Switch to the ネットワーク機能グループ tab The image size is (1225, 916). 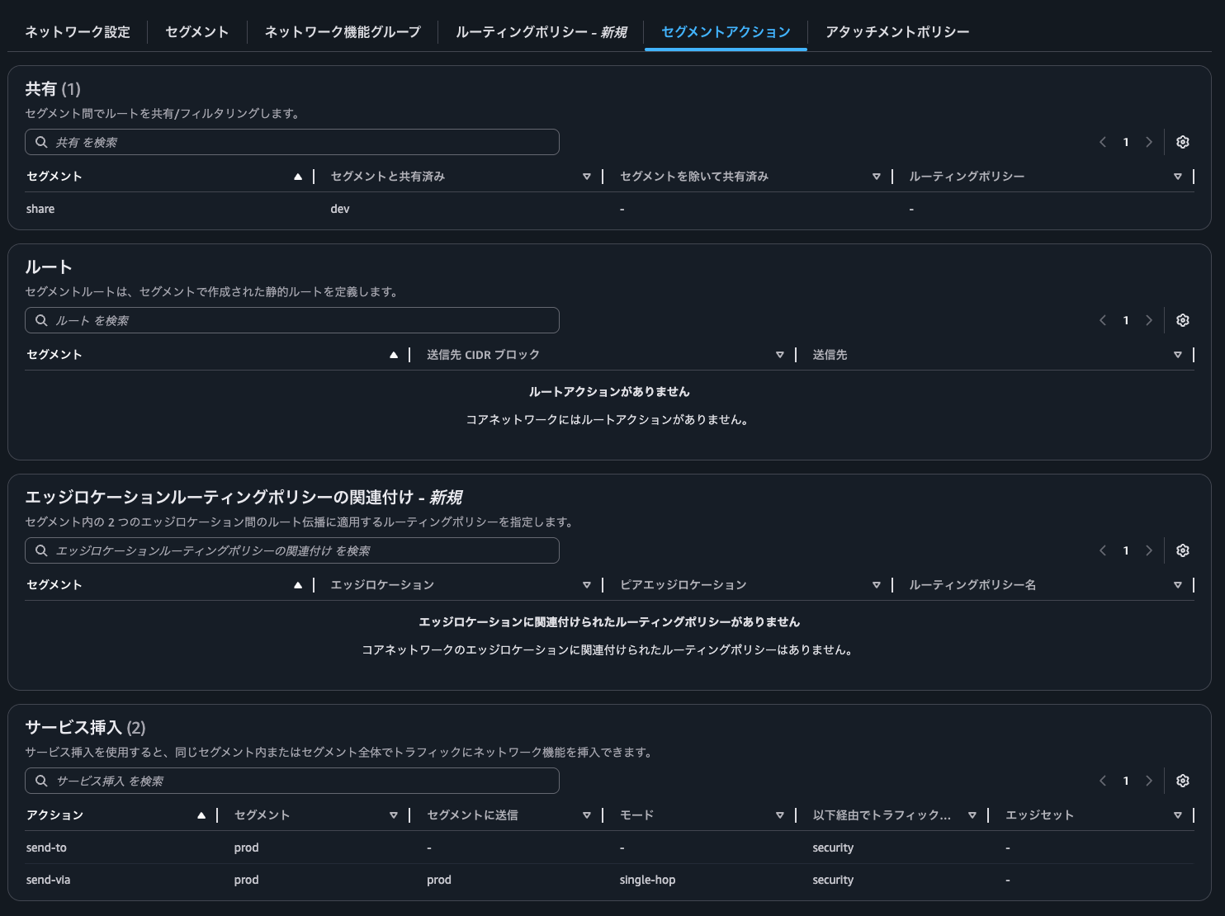coord(342,32)
